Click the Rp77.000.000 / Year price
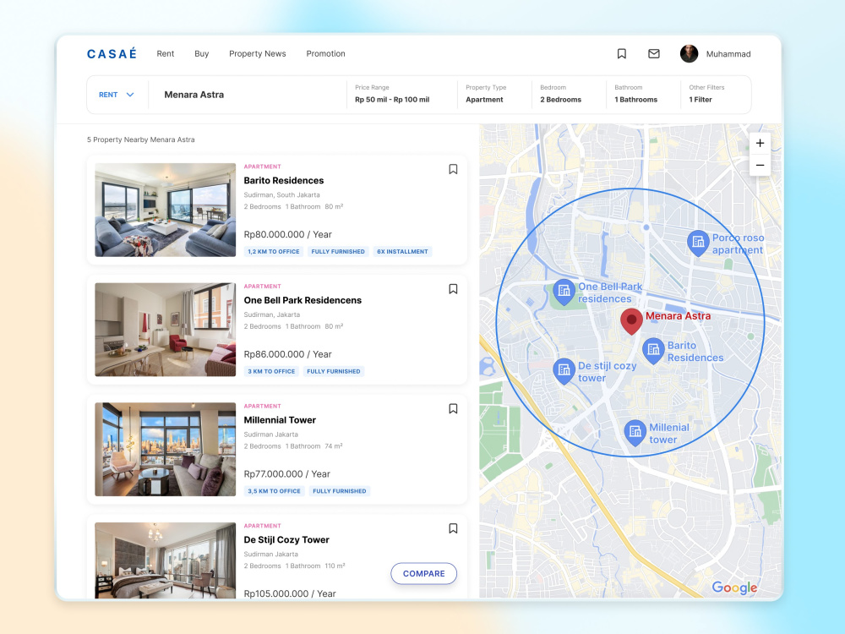 click(x=287, y=474)
